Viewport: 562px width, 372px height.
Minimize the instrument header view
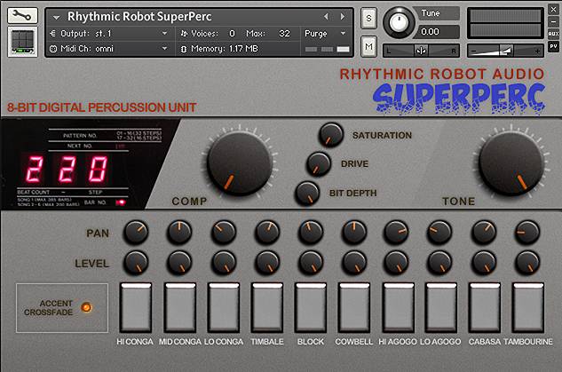tap(553, 21)
